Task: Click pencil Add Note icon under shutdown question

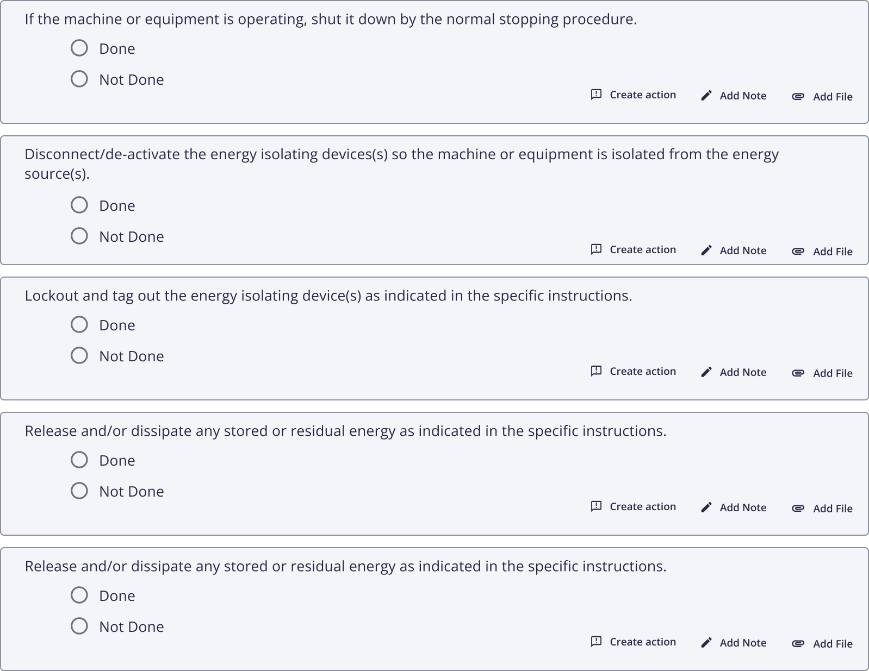Action: click(x=706, y=96)
